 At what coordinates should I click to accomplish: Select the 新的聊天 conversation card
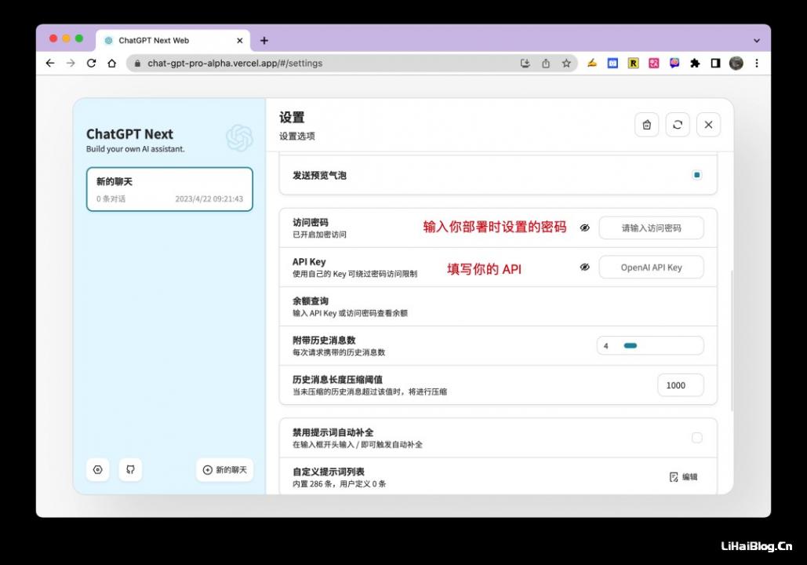(x=170, y=189)
